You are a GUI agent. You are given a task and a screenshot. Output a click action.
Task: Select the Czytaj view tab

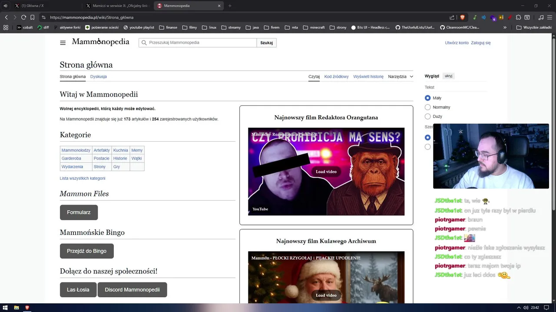(314, 77)
